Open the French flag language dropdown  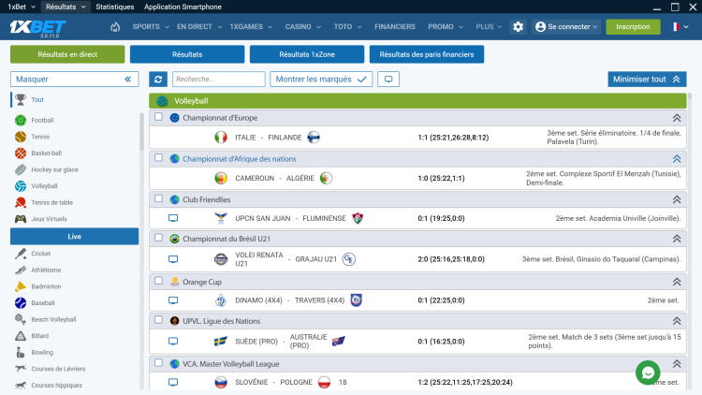[x=680, y=27]
